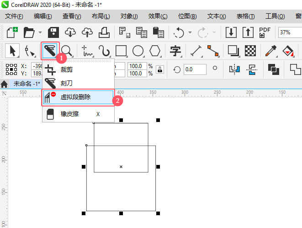Image resolution: width=302 pixels, height=228 pixels.
Task: Export file with up-arrow icon
Action: coord(248,32)
